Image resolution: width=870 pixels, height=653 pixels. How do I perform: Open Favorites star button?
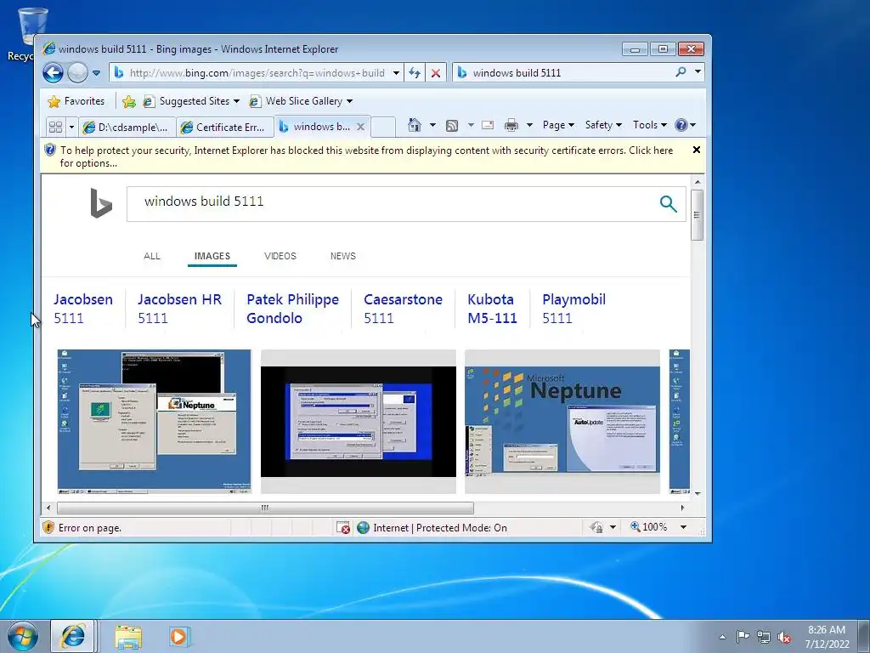coord(76,101)
